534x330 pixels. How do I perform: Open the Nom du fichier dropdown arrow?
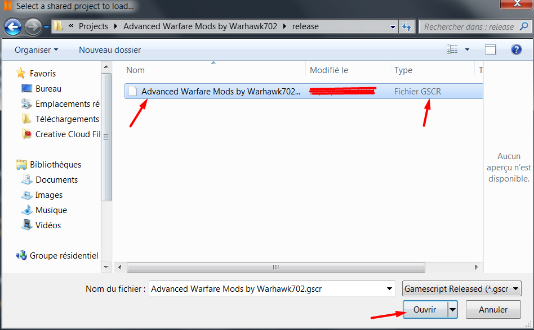(x=390, y=289)
